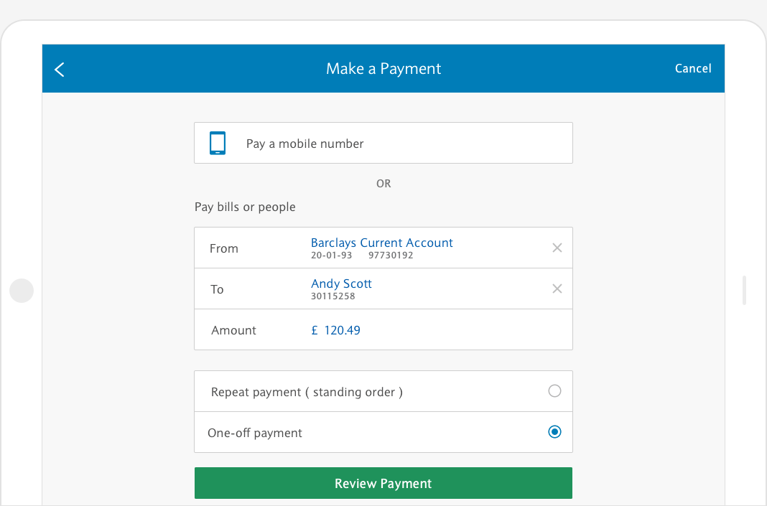Tap the mobile phone icon
The width and height of the screenshot is (767, 506).
(x=218, y=143)
